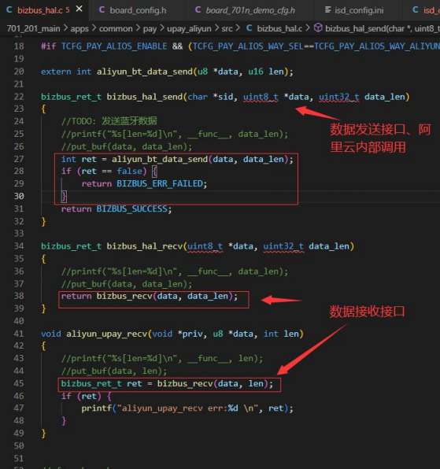This screenshot has height=469, width=440.
Task: Click the TODO comment on line 24
Action: click(109, 121)
